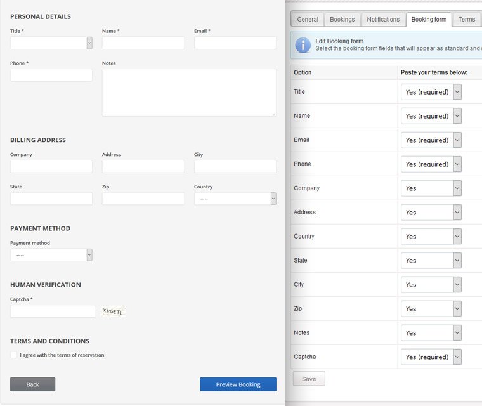Focus the Company input field

(x=51, y=166)
